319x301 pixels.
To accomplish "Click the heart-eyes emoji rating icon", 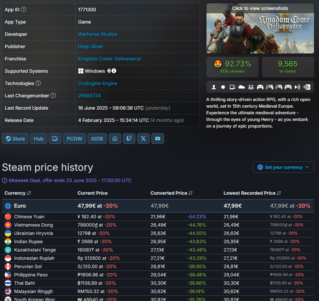I will coord(218,64).
